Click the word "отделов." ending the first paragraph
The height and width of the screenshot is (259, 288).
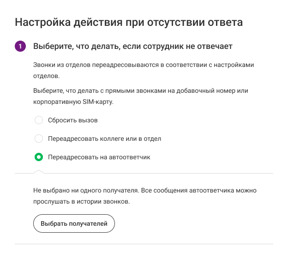tap(46, 76)
